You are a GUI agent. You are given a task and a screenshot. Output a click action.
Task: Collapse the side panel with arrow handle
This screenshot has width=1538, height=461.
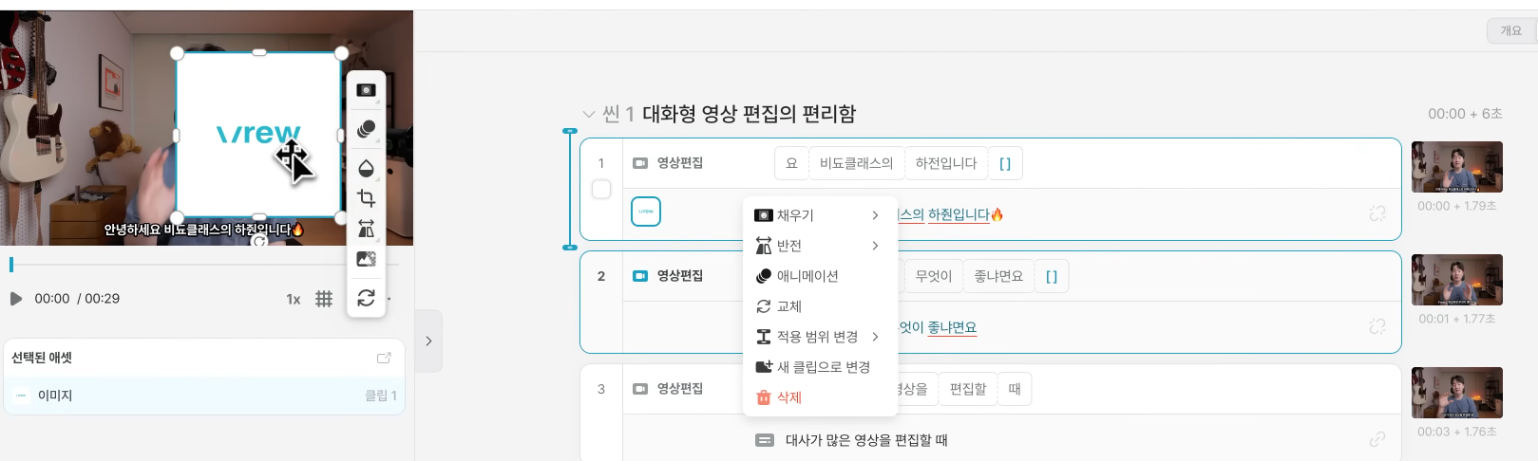pyautogui.click(x=428, y=341)
